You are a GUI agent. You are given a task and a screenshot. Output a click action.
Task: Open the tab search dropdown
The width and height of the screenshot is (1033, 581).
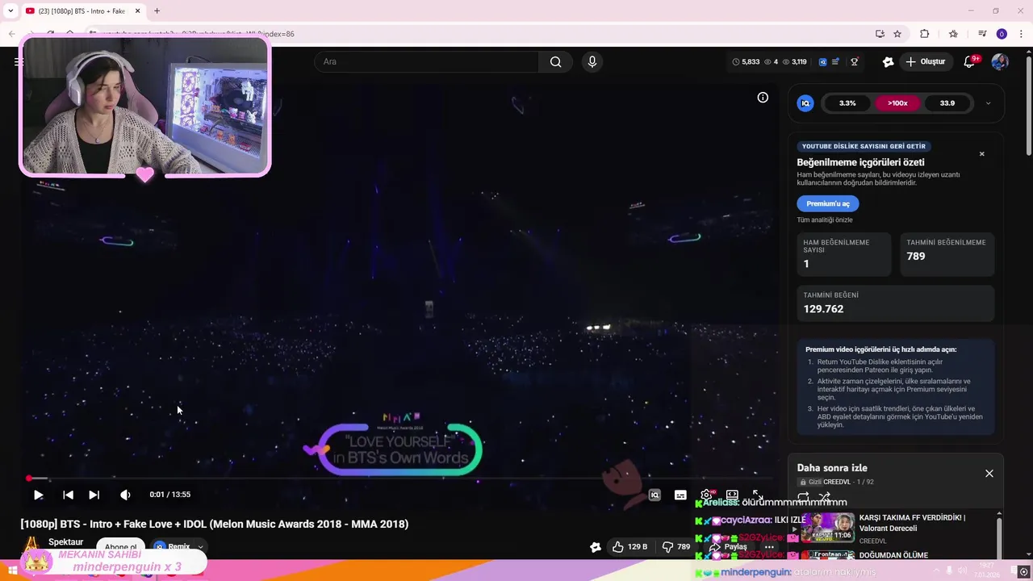(x=10, y=11)
